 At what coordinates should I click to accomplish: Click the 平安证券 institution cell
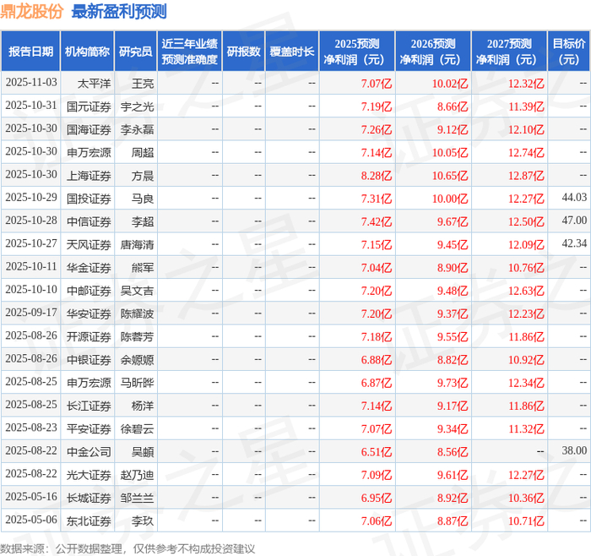[x=89, y=428]
